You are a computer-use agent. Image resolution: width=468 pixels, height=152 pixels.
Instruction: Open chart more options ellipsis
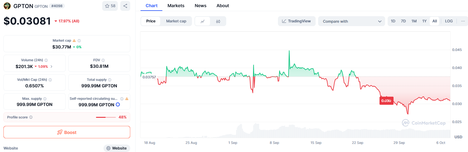pos(463,21)
